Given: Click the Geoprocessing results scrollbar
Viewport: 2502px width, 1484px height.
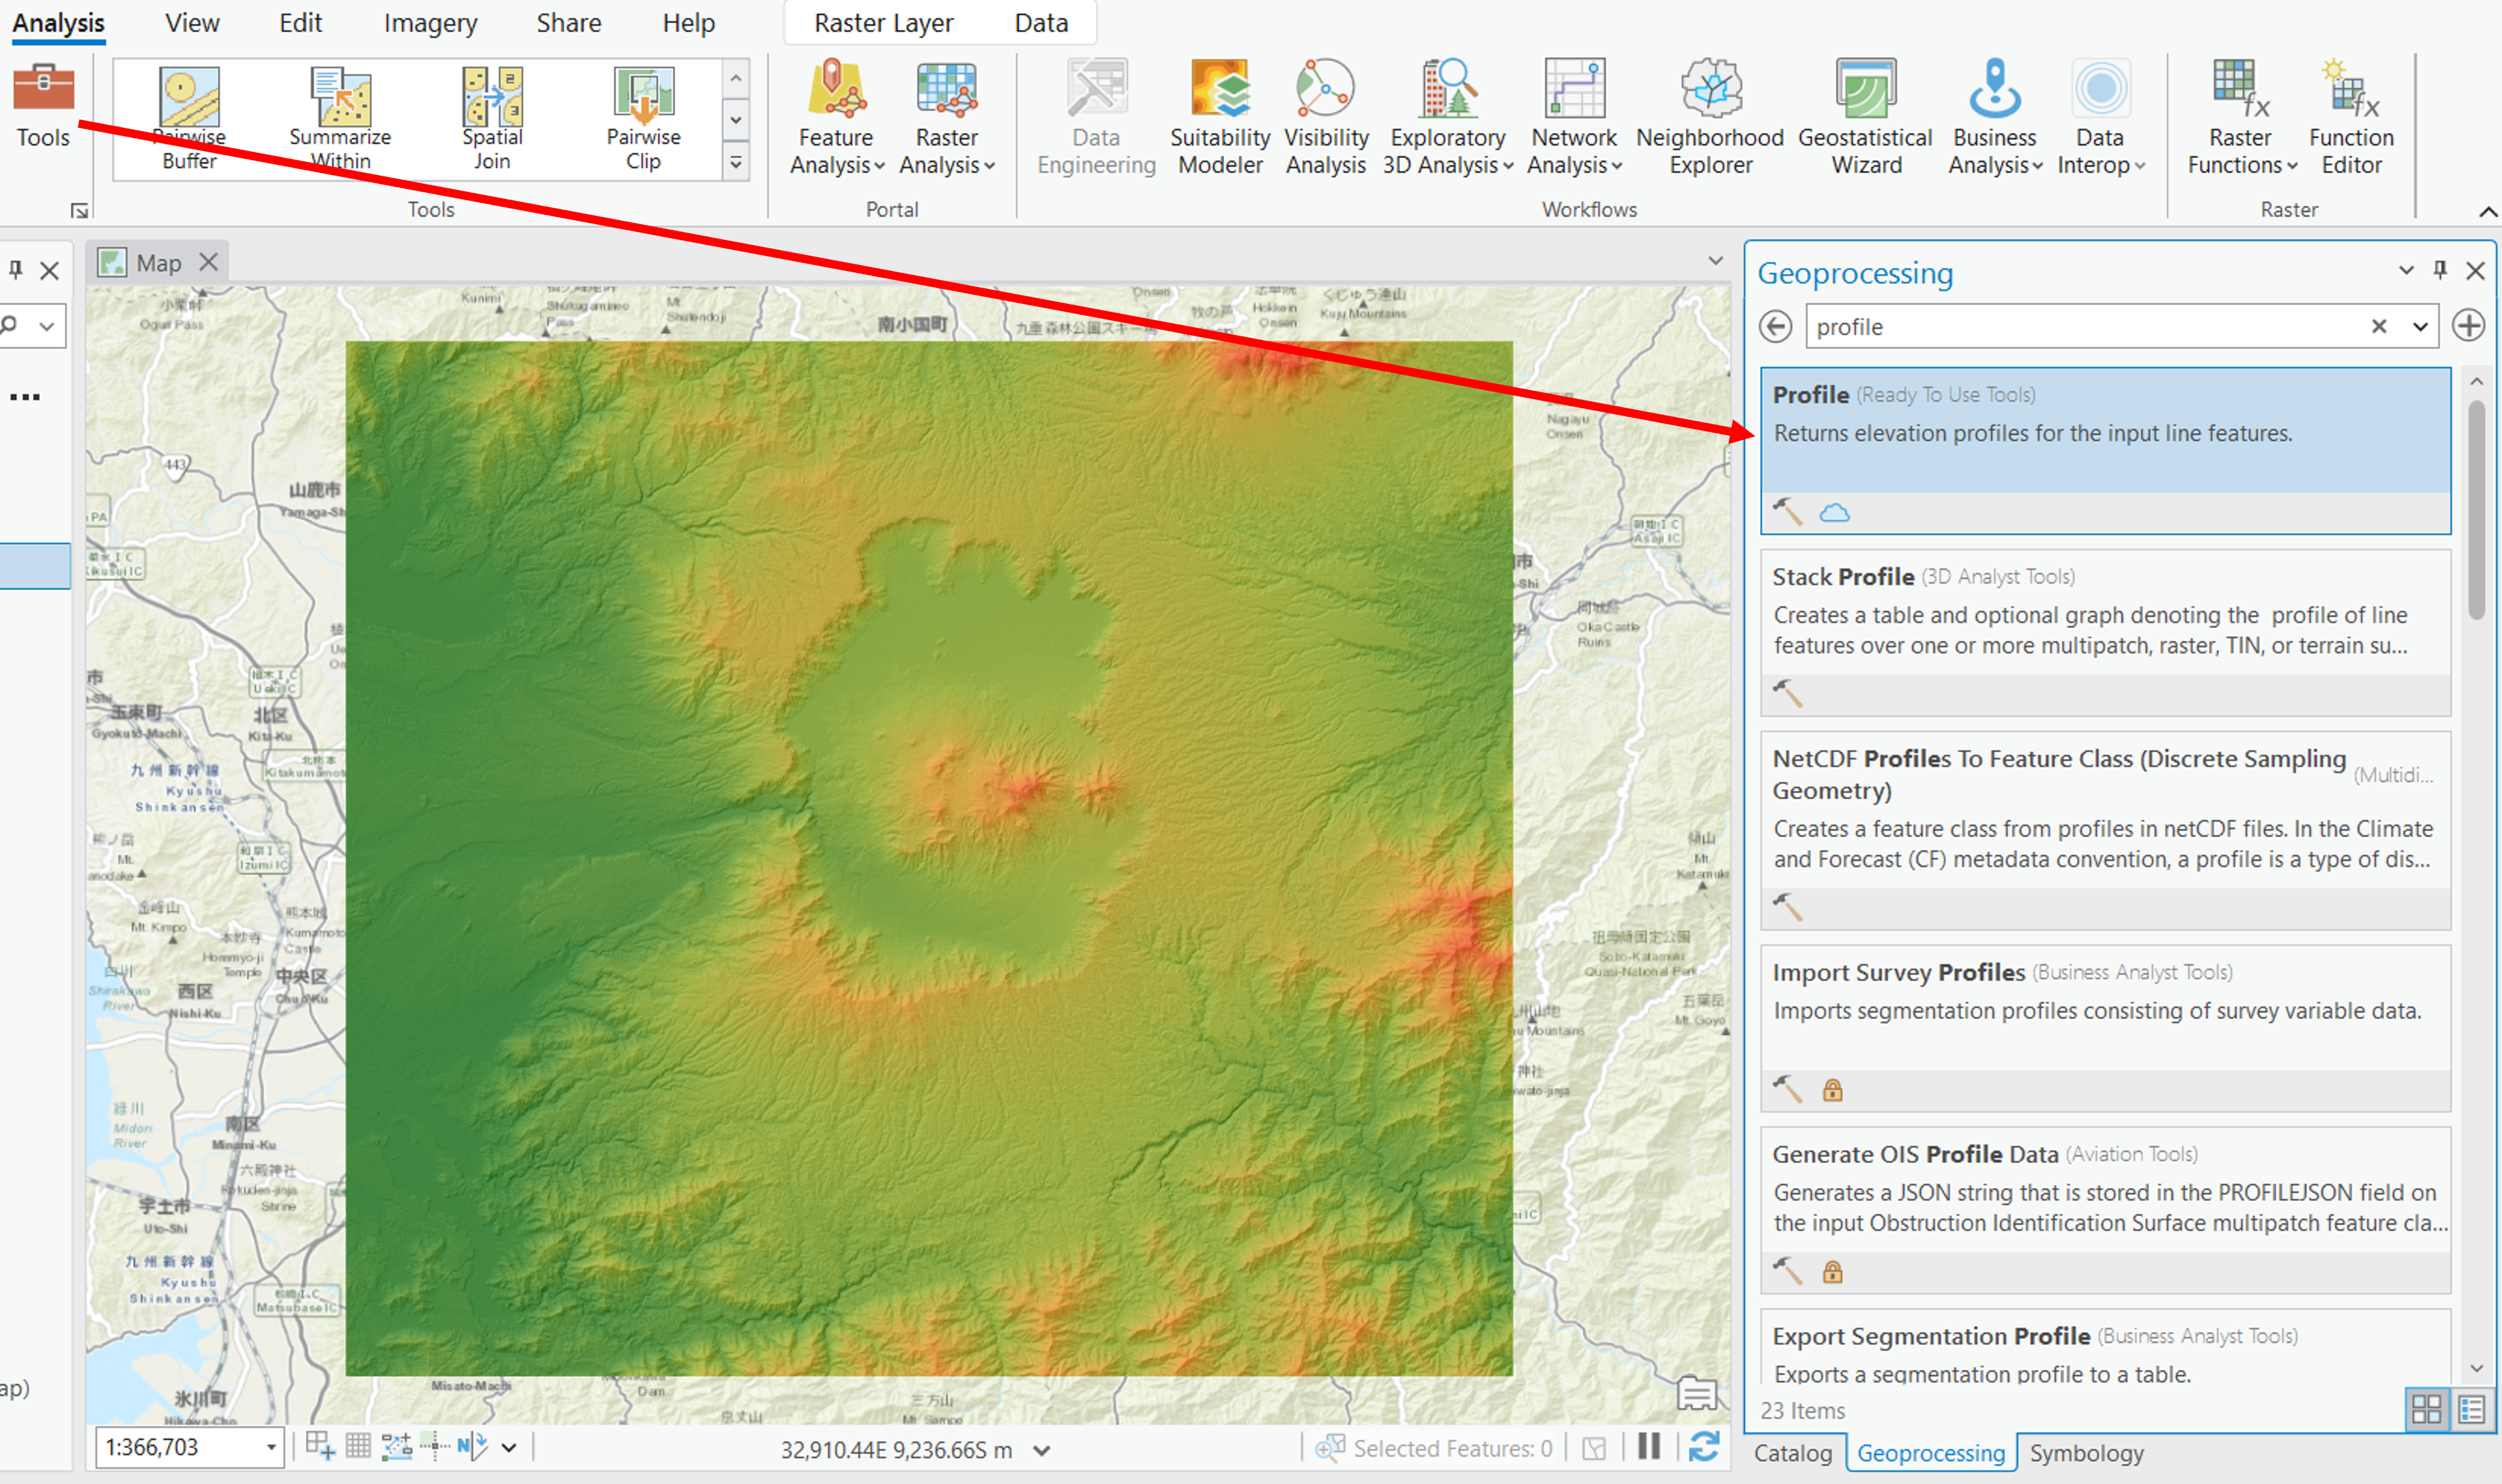Looking at the screenshot, I should (x=2476, y=510).
